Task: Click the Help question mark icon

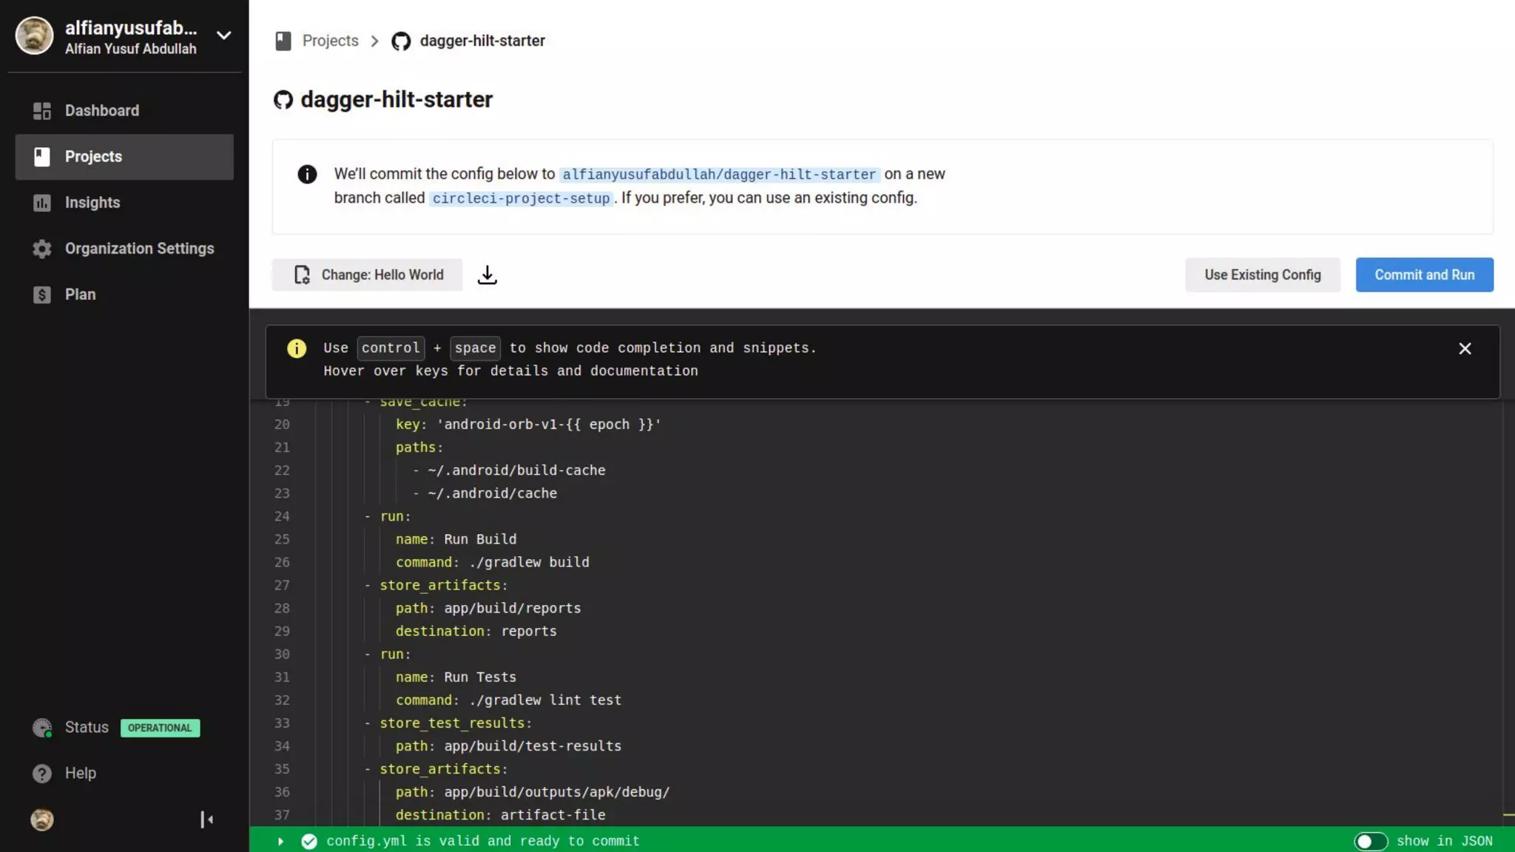Action: [x=42, y=773]
